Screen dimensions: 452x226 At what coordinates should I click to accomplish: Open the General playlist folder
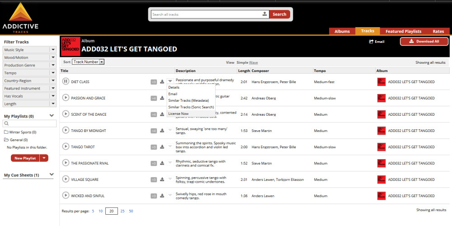16,140
